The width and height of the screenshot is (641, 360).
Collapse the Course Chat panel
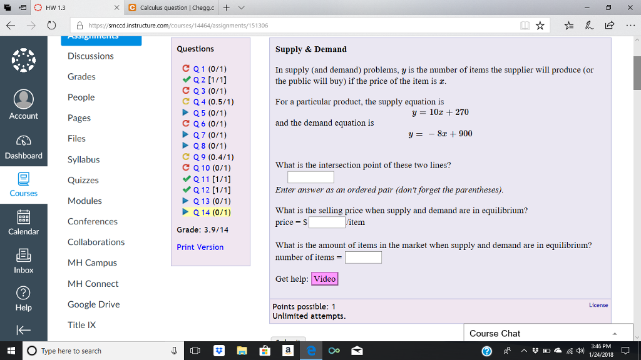[614, 332]
